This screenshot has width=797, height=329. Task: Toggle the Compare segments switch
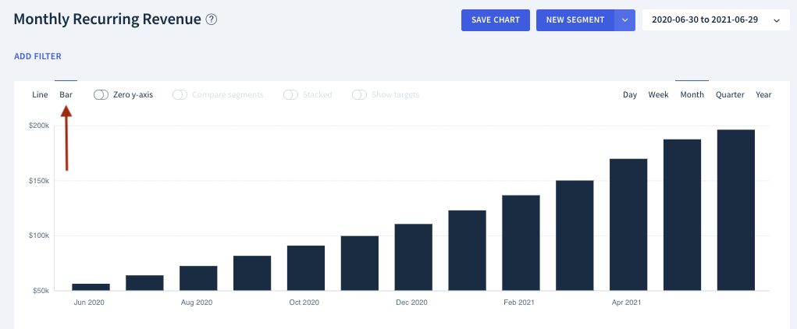(x=180, y=95)
